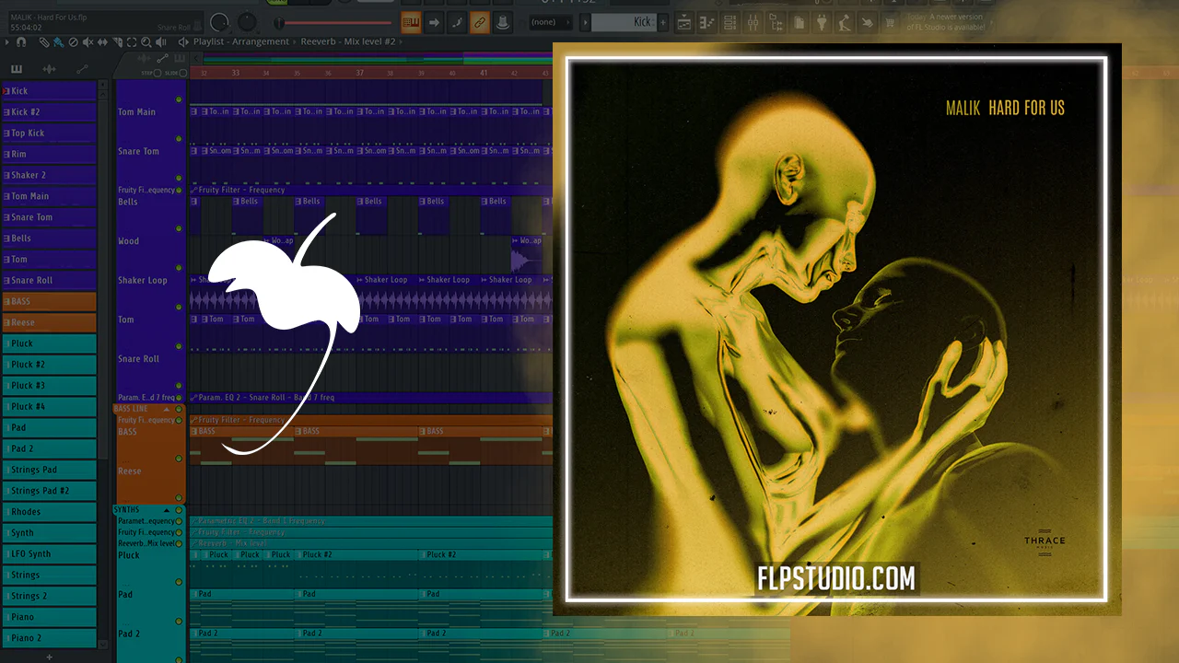This screenshot has width=1179, height=663.
Task: Click bar 41 on the timeline ruler
Action: pos(484,73)
